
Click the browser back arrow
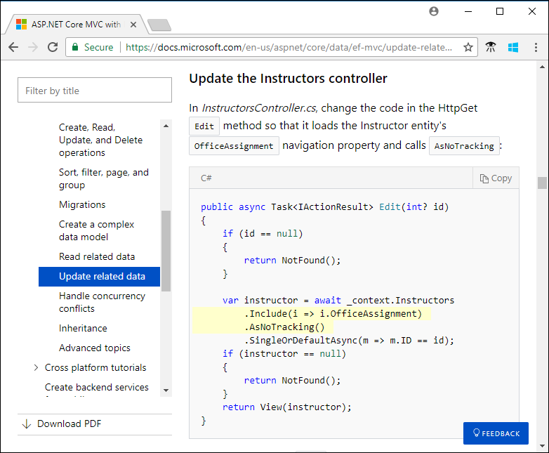tap(13, 47)
